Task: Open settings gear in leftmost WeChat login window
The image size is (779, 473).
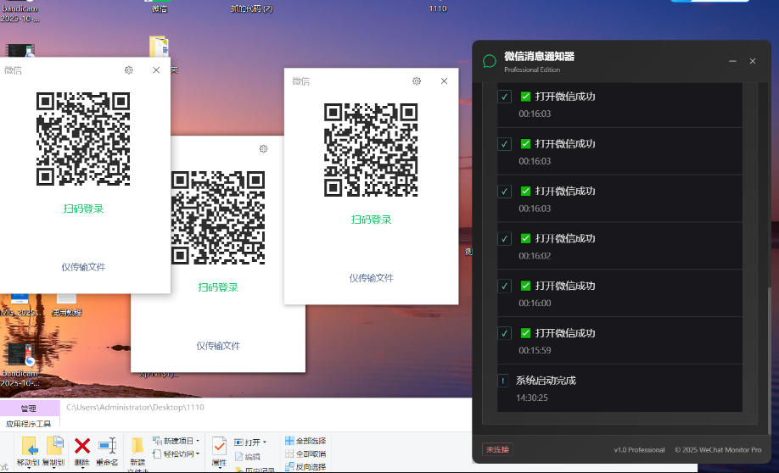Action: [129, 70]
